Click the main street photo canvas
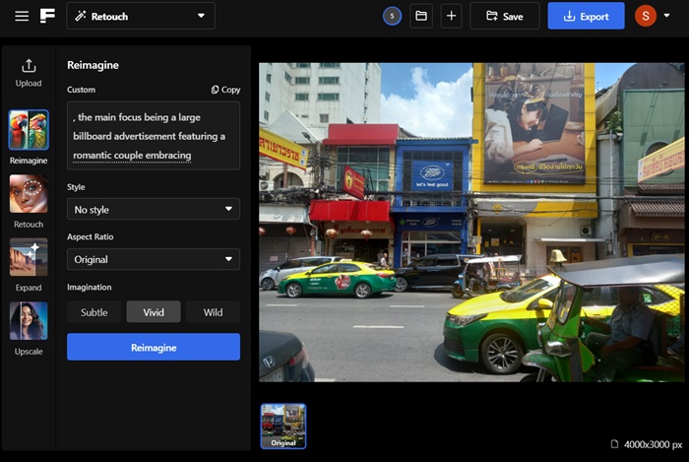This screenshot has height=462, width=689. (x=471, y=223)
